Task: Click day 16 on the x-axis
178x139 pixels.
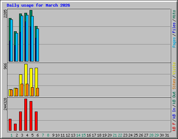Action: 89,135
